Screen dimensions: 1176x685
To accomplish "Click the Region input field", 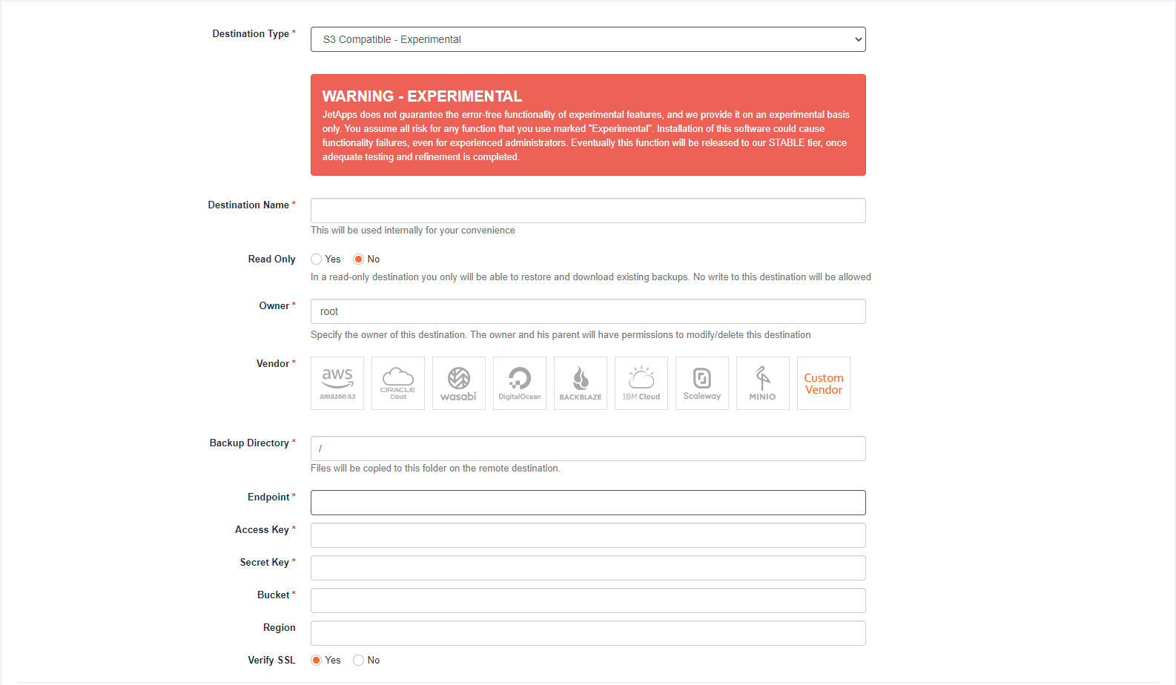I will tap(588, 633).
